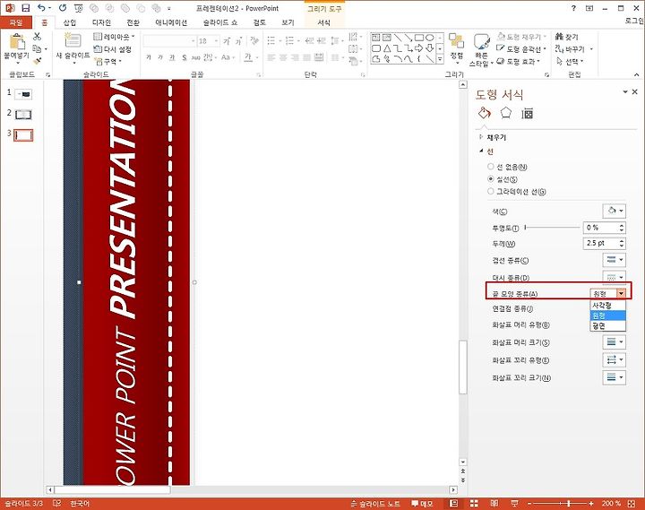Select slide 2 thumbnail
Image resolution: width=645 pixels, height=510 pixels.
pos(23,115)
